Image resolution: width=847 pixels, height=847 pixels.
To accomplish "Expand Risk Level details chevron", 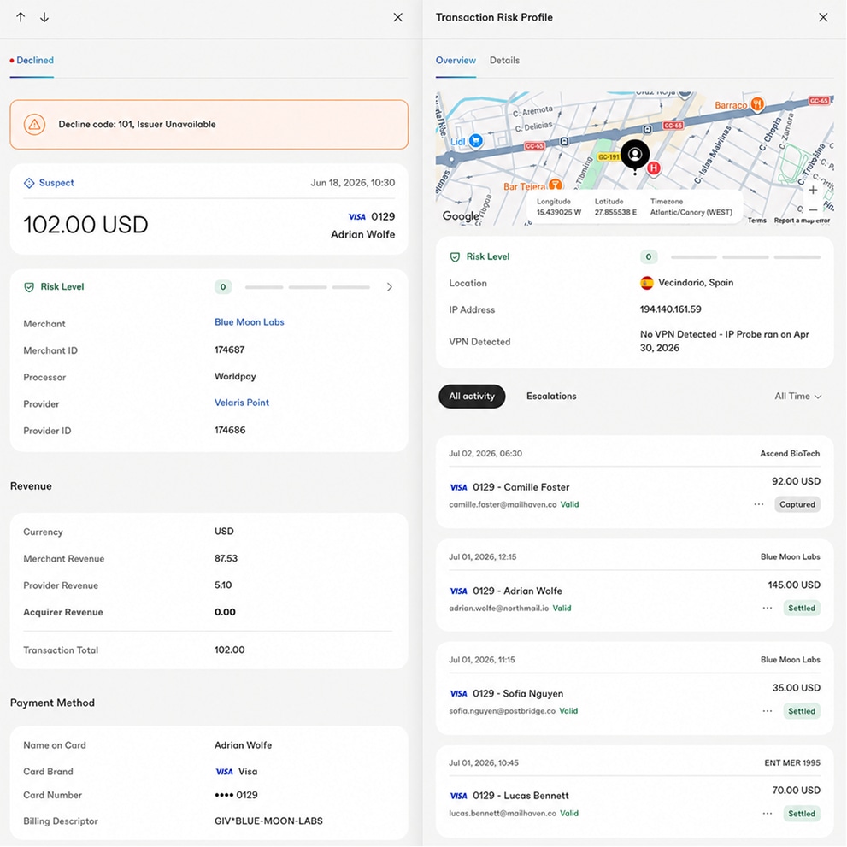I will (390, 287).
